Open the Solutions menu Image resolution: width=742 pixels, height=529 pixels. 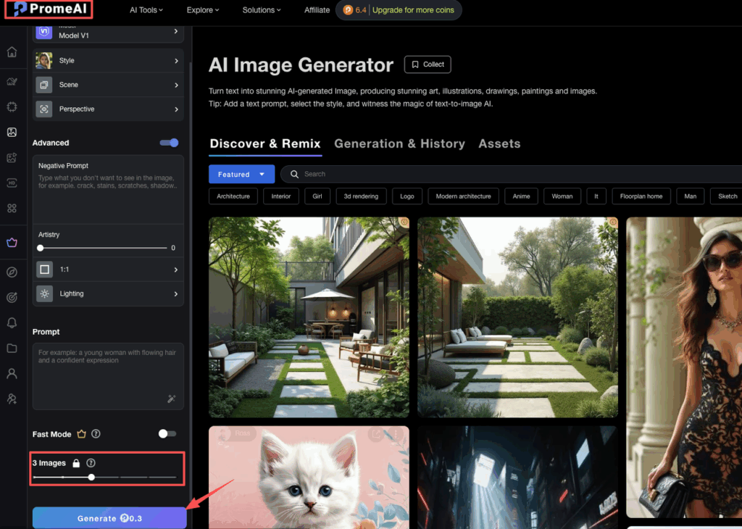tap(261, 10)
